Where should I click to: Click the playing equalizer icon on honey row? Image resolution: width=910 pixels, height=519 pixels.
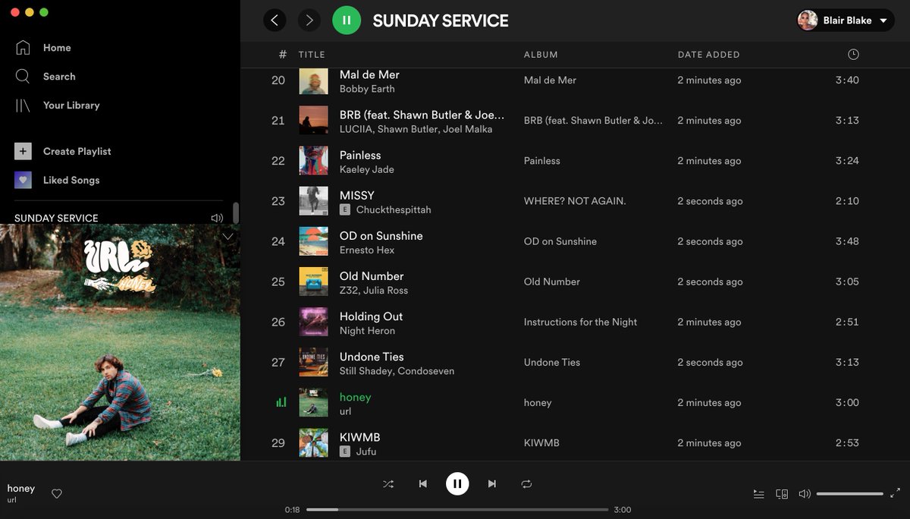click(281, 402)
